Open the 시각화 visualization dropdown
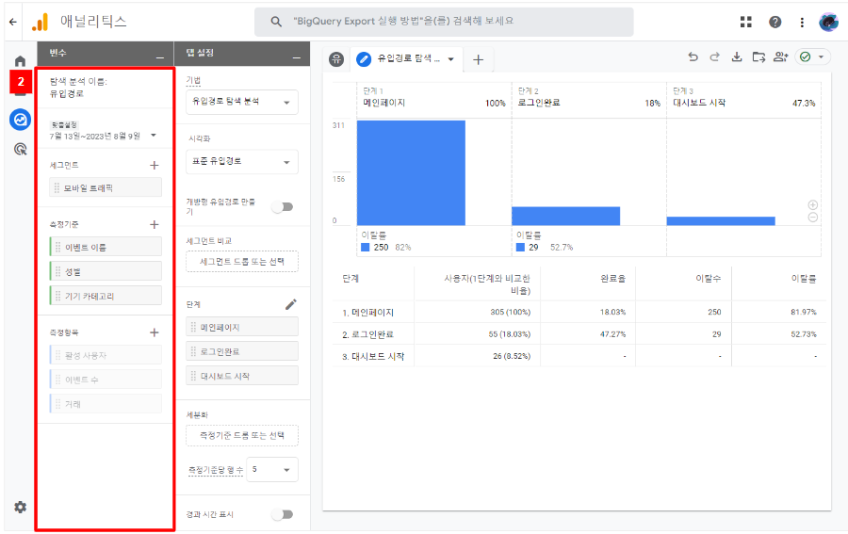The width and height of the screenshot is (848, 534). (242, 162)
